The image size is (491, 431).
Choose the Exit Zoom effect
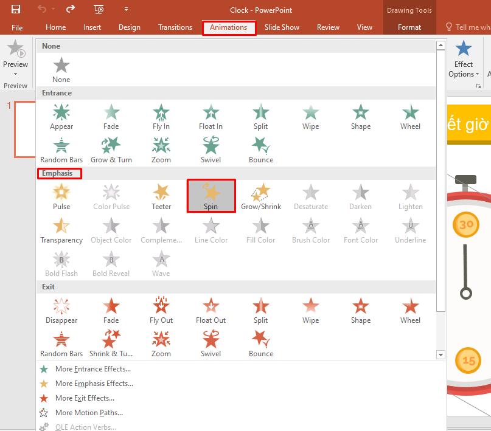point(161,344)
